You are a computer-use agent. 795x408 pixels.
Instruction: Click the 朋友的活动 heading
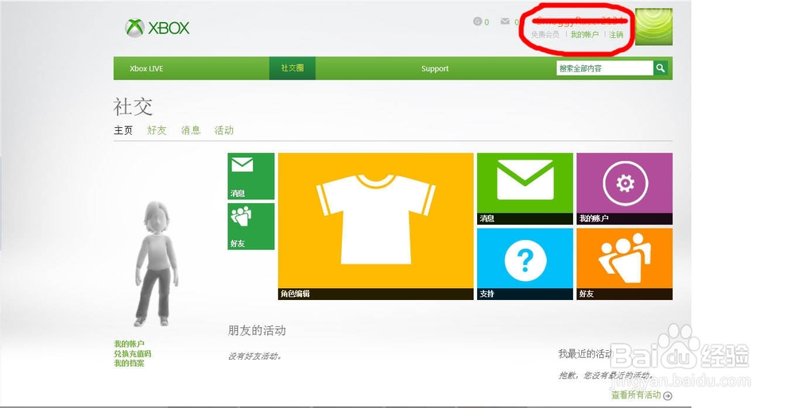(x=257, y=330)
